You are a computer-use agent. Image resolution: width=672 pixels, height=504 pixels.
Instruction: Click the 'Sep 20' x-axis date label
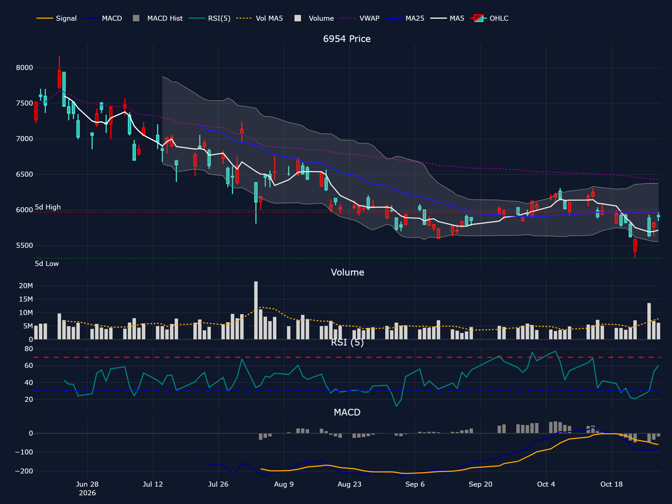(x=480, y=484)
